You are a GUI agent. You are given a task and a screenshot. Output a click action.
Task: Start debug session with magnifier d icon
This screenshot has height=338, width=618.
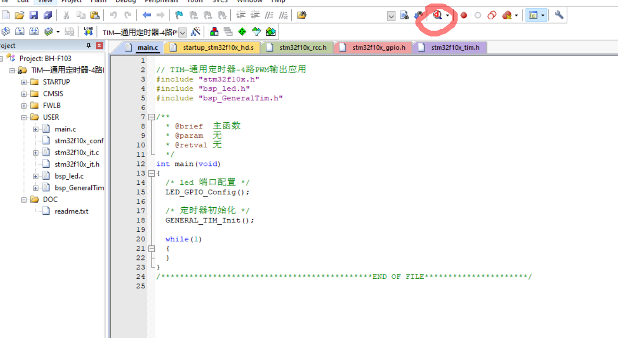coord(437,16)
